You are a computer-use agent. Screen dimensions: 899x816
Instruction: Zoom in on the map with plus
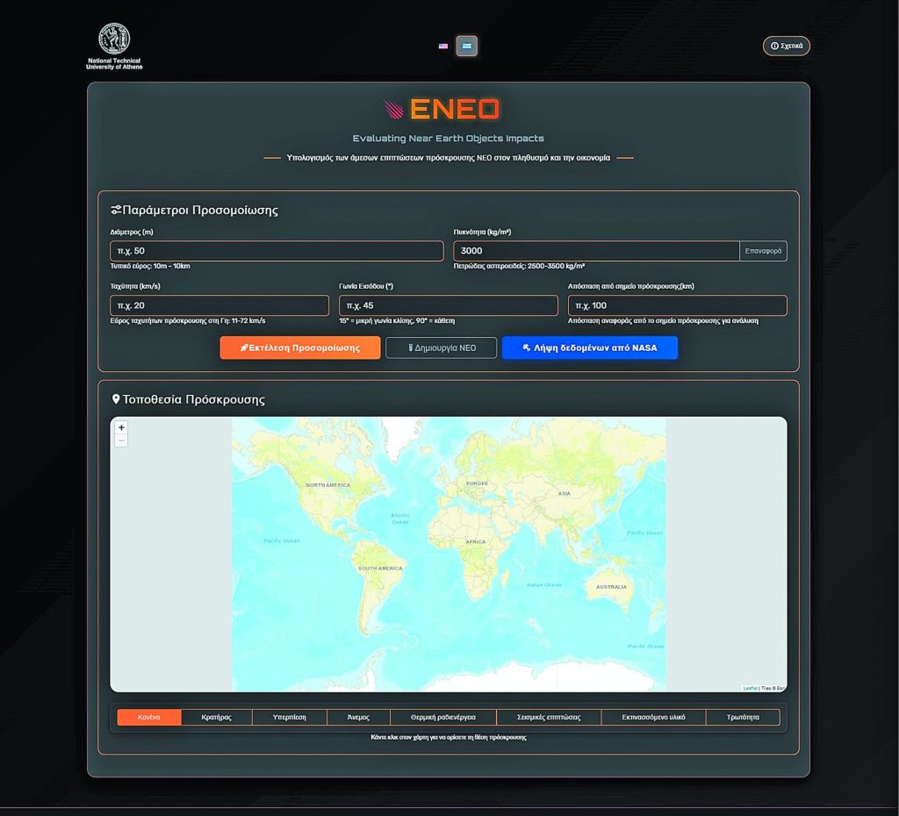[x=121, y=428]
